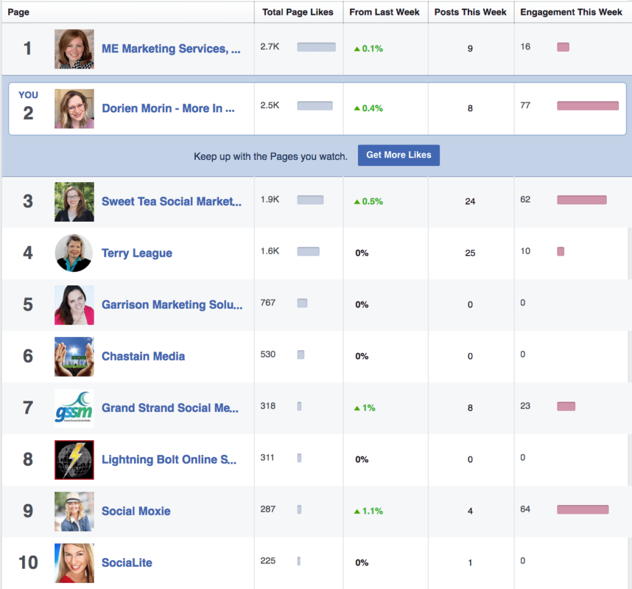Click Terry League's 25 posts value

point(470,253)
